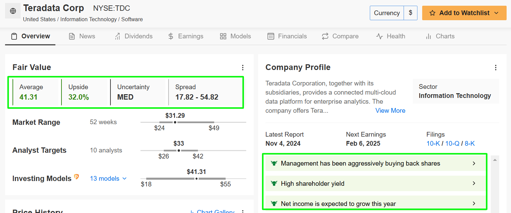Image resolution: width=511 pixels, height=213 pixels.
Task: Click the insights list scrollbar up arrow
Action: click(495, 159)
